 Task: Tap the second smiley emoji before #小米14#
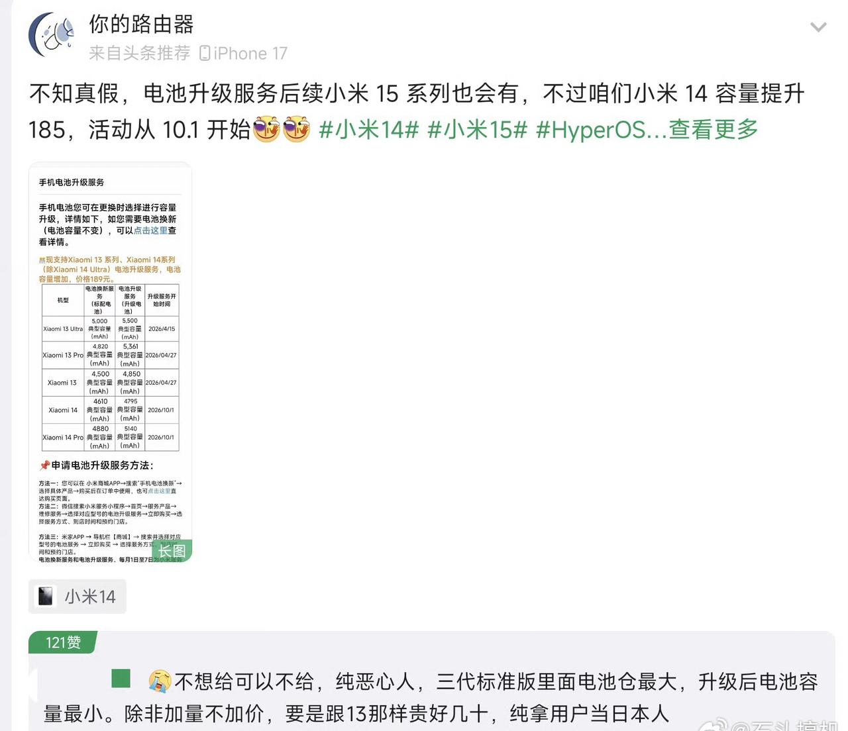(x=296, y=129)
